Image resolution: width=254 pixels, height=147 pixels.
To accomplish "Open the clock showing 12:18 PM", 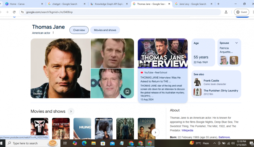I will click(241, 143).
